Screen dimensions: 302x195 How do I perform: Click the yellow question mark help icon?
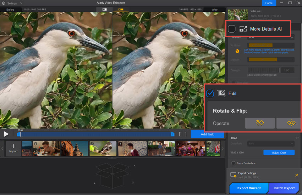tap(237, 51)
